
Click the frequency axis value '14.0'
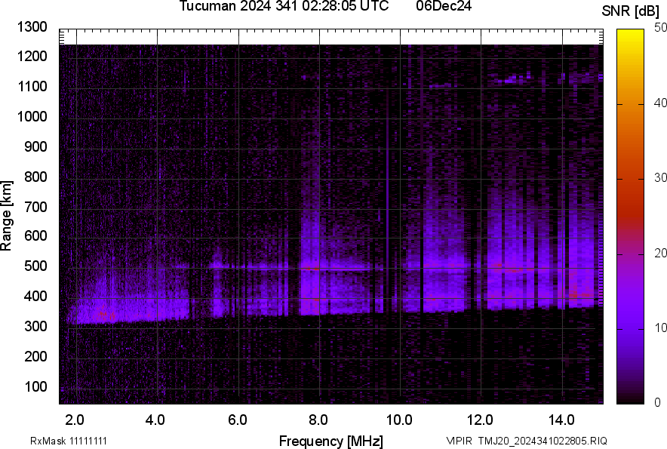pos(561,420)
